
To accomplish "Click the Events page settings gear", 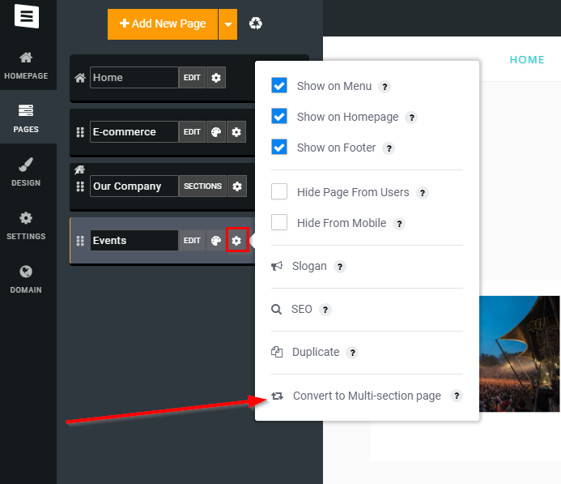I will click(236, 241).
